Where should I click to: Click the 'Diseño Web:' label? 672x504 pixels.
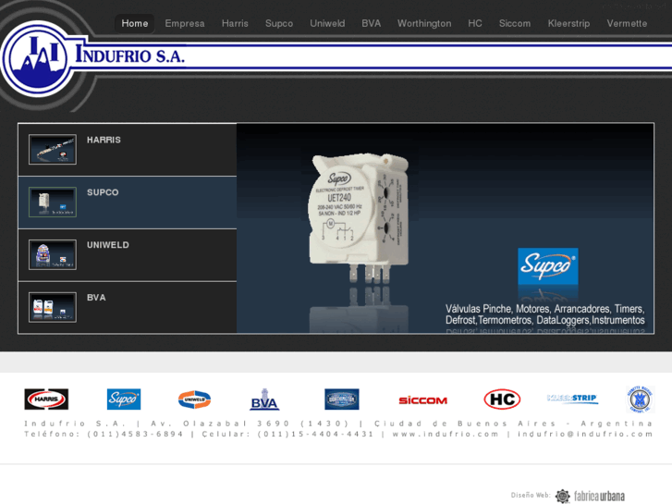tap(531, 495)
